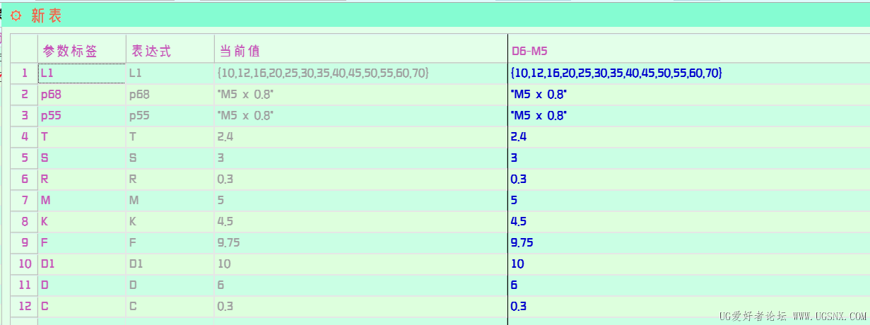Click the T cell under 参数标签
Image resolution: width=870 pixels, height=325 pixels.
pos(82,137)
